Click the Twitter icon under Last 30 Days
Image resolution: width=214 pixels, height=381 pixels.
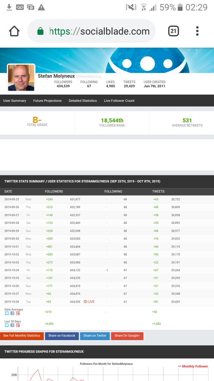coord(7,325)
